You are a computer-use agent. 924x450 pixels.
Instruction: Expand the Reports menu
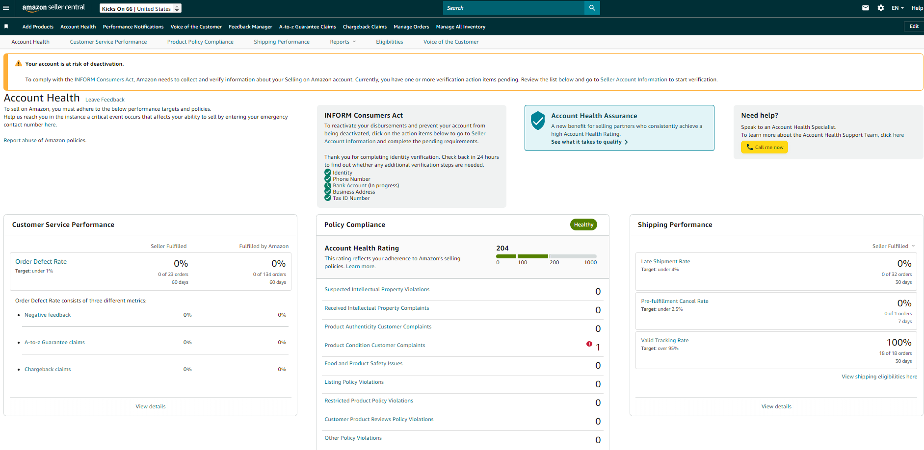tap(343, 42)
